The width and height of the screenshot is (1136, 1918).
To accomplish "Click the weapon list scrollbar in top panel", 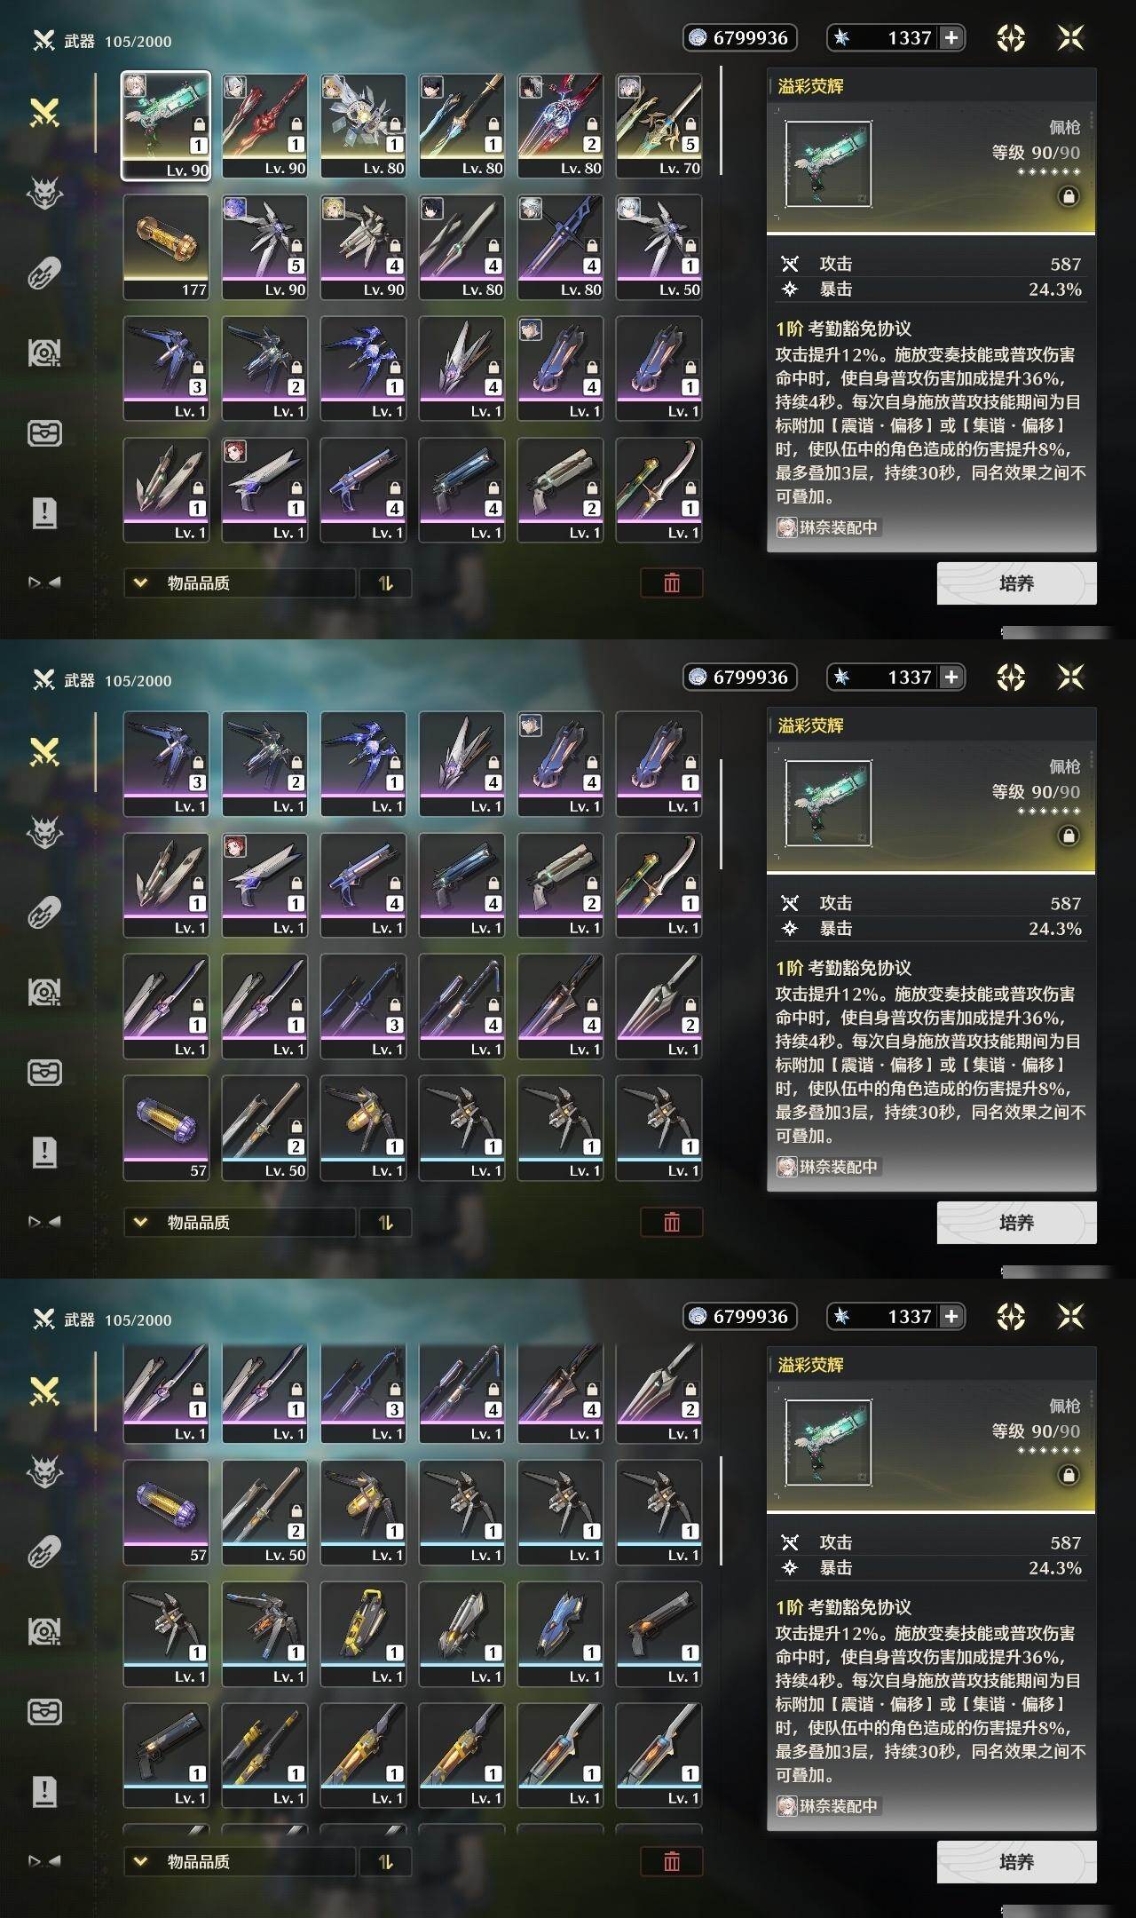I will pos(721,122).
